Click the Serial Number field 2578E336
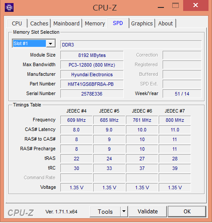Screen dimensions: 212x223 tap(92, 94)
